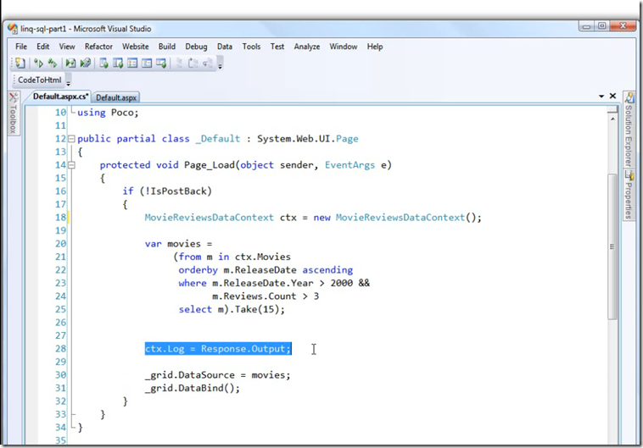Screen dimensions: 643x448
Task: Click the Properties tab icon
Action: tap(629, 174)
